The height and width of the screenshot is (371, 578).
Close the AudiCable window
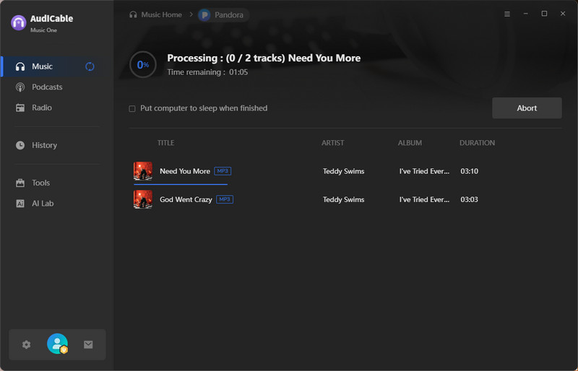[x=563, y=14]
